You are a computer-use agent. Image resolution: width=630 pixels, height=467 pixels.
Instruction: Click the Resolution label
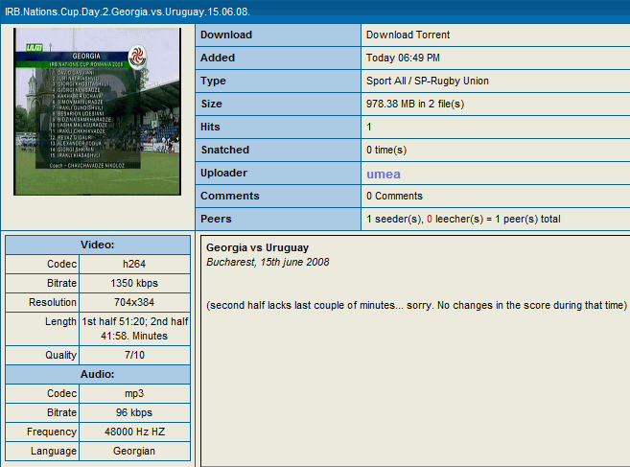(x=53, y=302)
